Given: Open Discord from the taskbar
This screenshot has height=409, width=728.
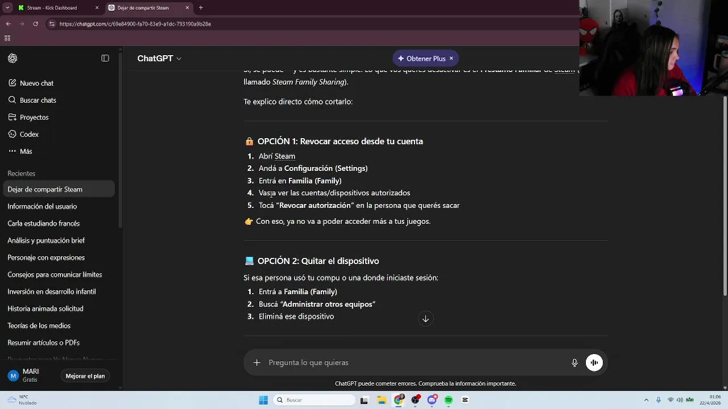Looking at the screenshot, I should 432,400.
